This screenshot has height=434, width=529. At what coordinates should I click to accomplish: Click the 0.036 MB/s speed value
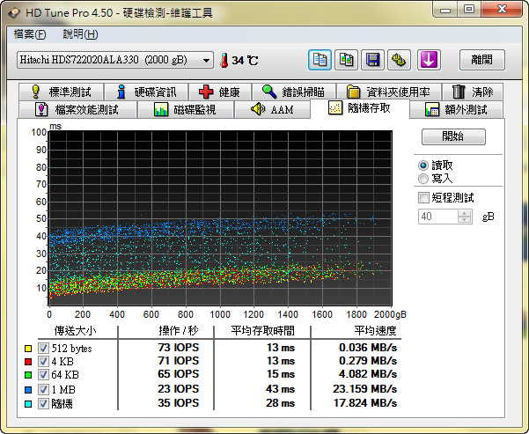[368, 348]
